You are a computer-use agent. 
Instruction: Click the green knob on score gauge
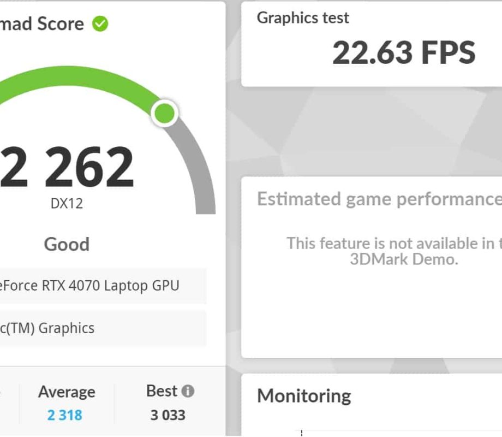click(165, 113)
